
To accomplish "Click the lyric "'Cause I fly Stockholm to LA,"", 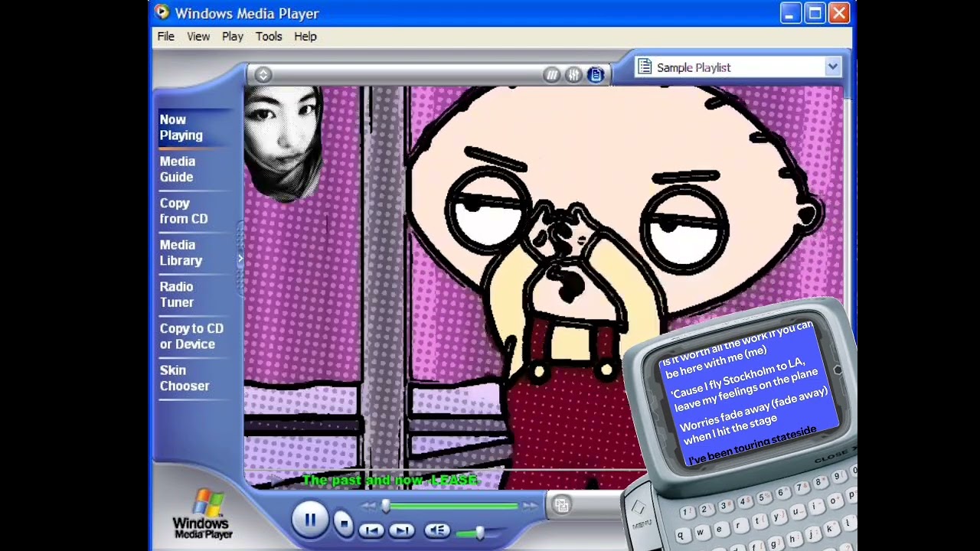I will click(739, 377).
